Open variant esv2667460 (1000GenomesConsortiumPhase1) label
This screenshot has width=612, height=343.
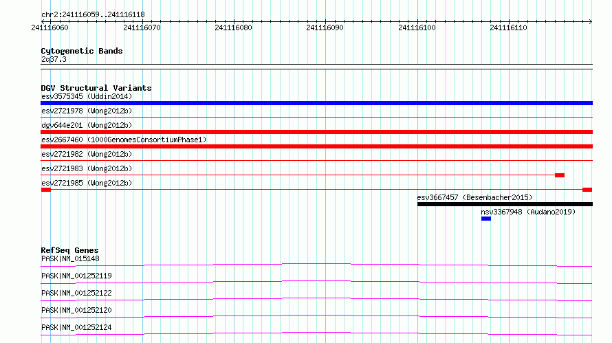(x=124, y=140)
